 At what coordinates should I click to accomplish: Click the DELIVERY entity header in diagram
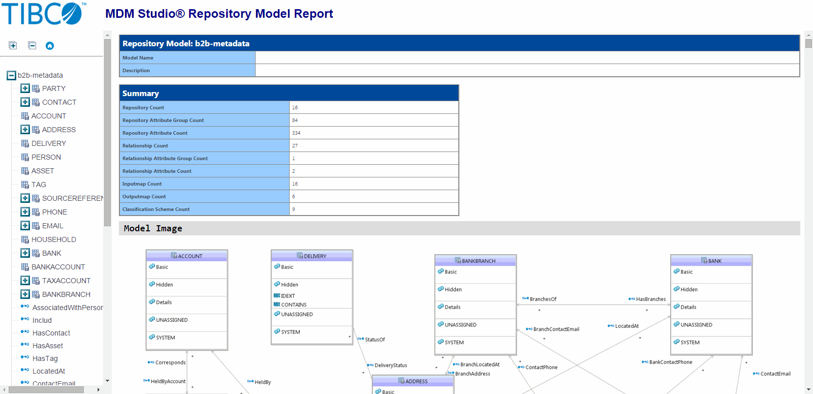click(312, 256)
